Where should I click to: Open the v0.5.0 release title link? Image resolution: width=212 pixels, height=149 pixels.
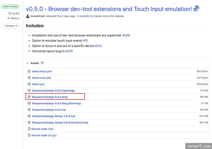(x=109, y=9)
